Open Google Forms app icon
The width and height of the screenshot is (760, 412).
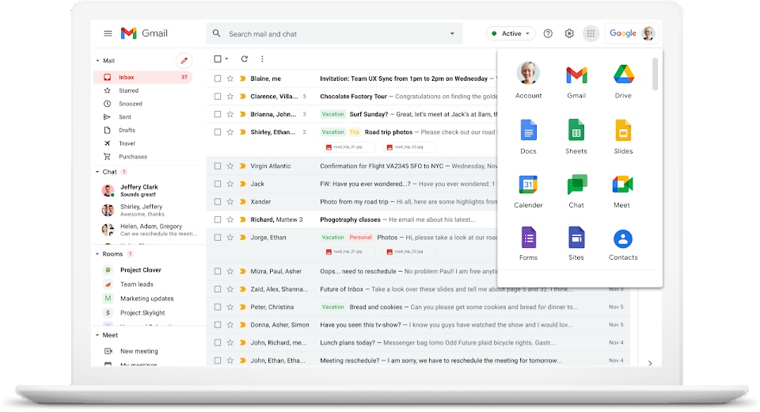(x=528, y=238)
